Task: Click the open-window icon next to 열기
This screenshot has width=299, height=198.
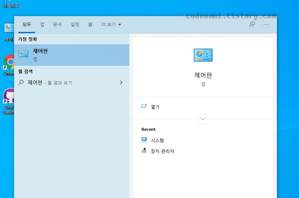Action: click(x=144, y=106)
